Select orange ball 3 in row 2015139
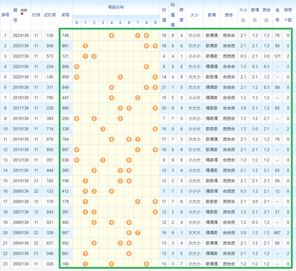Image resolution: width=296 pixels, height=271 pixels. coord(103,129)
